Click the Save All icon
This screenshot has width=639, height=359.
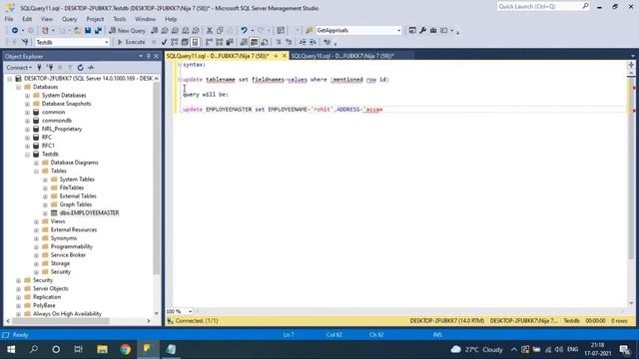[98, 31]
